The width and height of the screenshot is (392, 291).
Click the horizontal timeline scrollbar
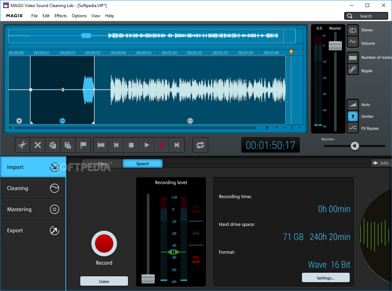135,128
